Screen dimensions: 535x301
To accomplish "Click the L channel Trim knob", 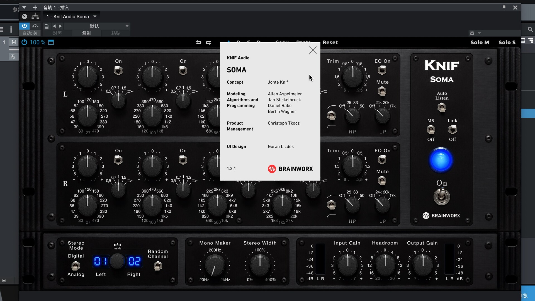I will 352,77.
